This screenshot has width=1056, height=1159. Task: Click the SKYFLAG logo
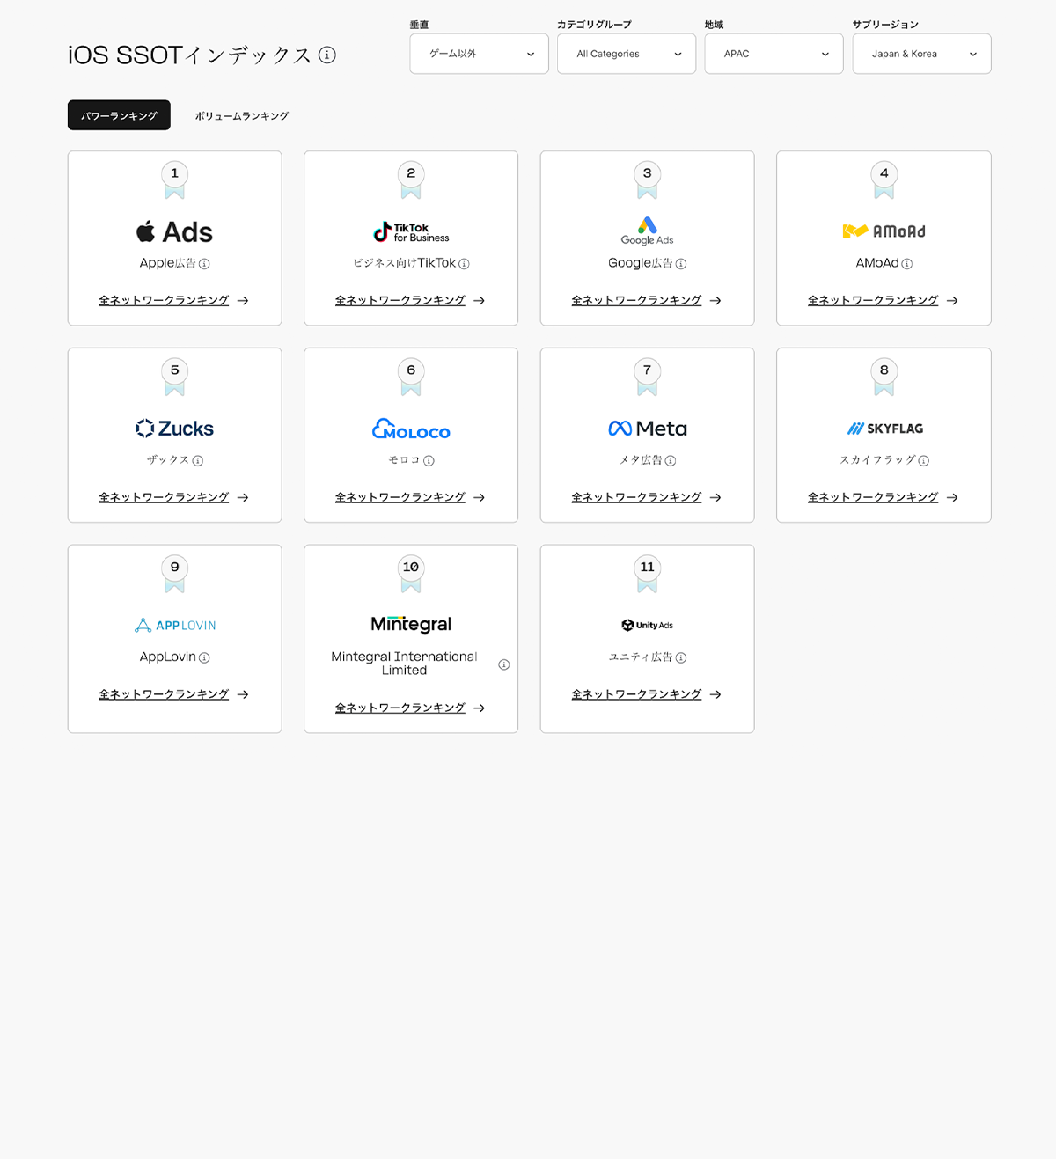click(x=884, y=429)
